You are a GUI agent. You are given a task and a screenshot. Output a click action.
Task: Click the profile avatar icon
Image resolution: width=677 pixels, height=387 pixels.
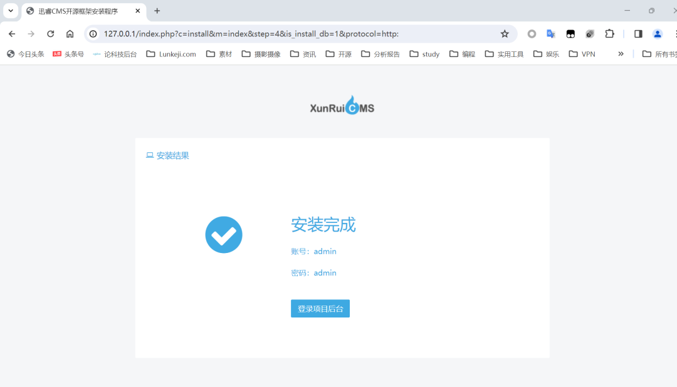(657, 34)
